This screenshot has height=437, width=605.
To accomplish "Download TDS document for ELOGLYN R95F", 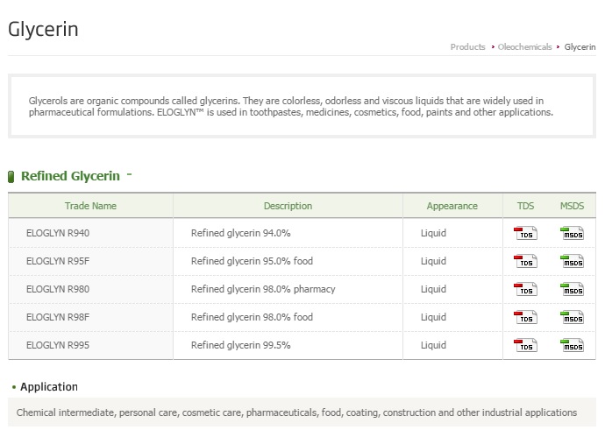I will (x=525, y=261).
